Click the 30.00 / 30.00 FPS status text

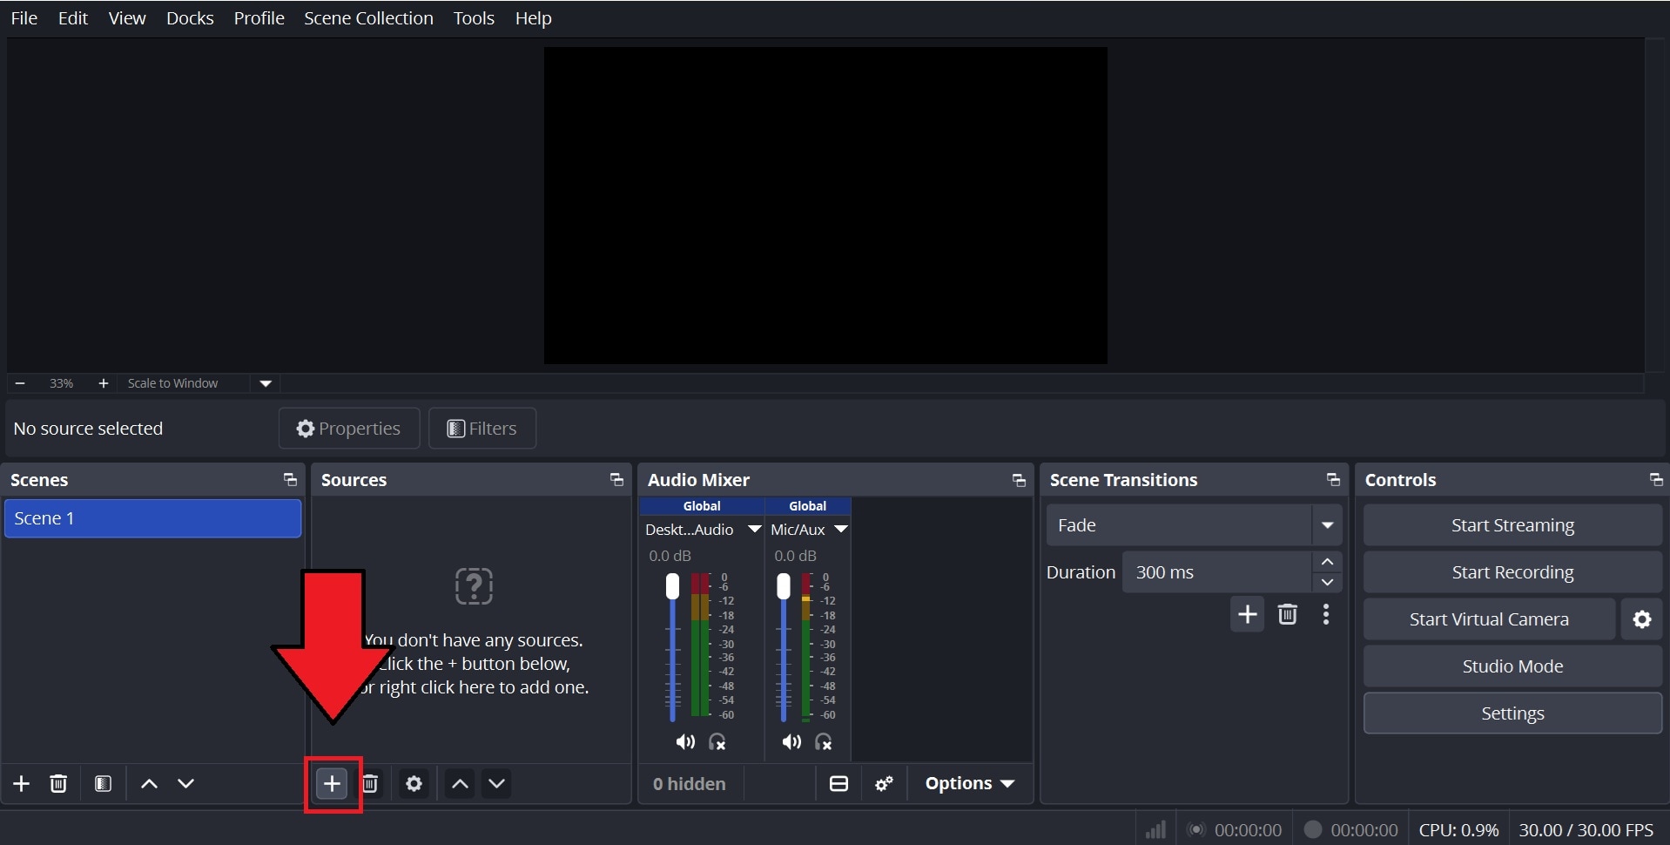coord(1586,830)
